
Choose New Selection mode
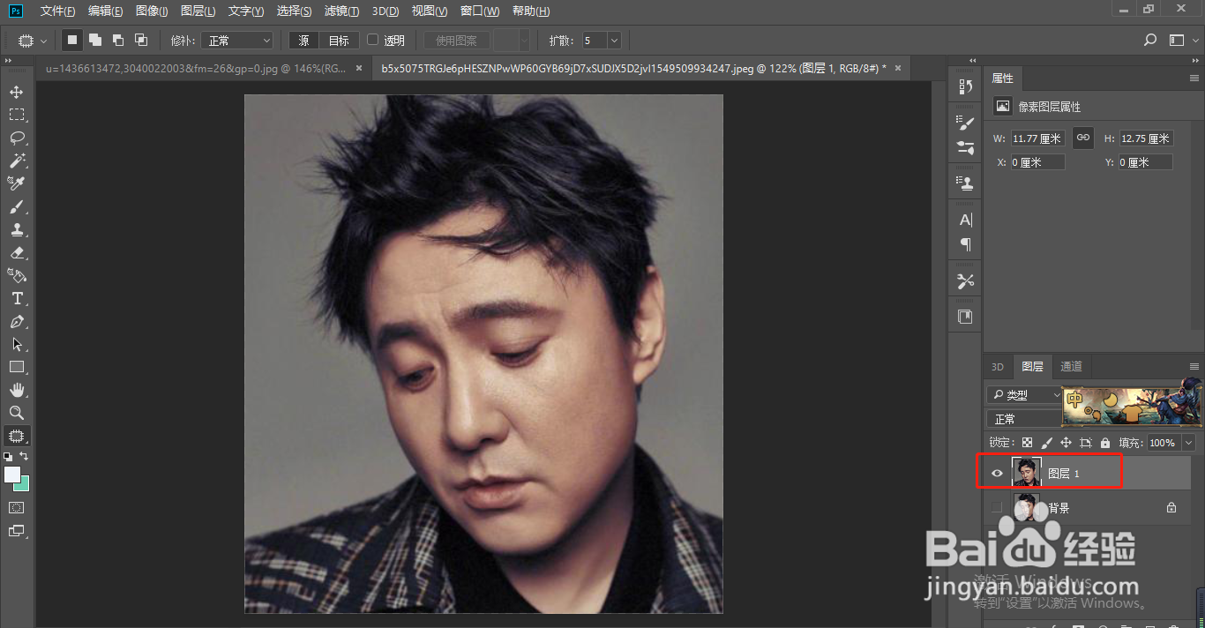pyautogui.click(x=72, y=40)
